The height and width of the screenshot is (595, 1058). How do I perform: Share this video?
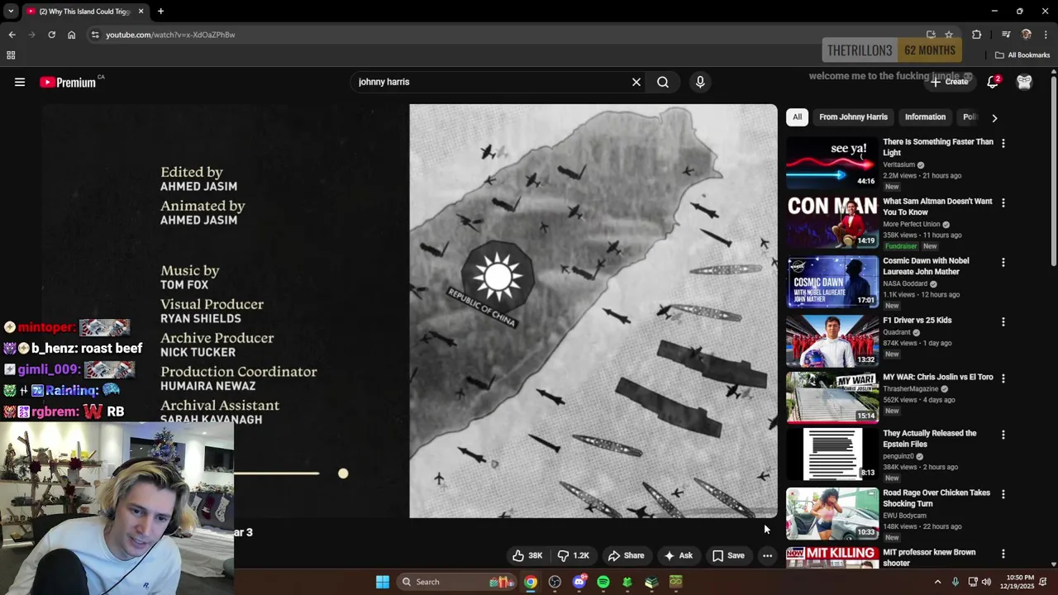[x=626, y=555]
